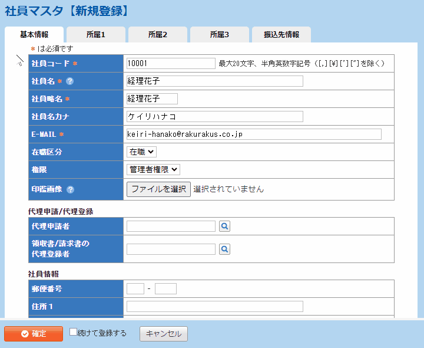This screenshot has width=424, height=348.
Task: Open search for 代理申請者 with magnifier icon
Action: [224, 226]
